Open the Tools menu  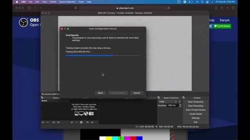click(x=81, y=2)
